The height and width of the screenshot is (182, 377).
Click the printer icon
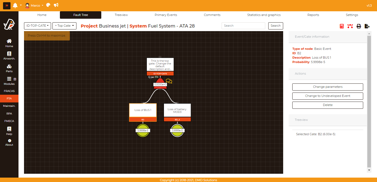coord(359,26)
